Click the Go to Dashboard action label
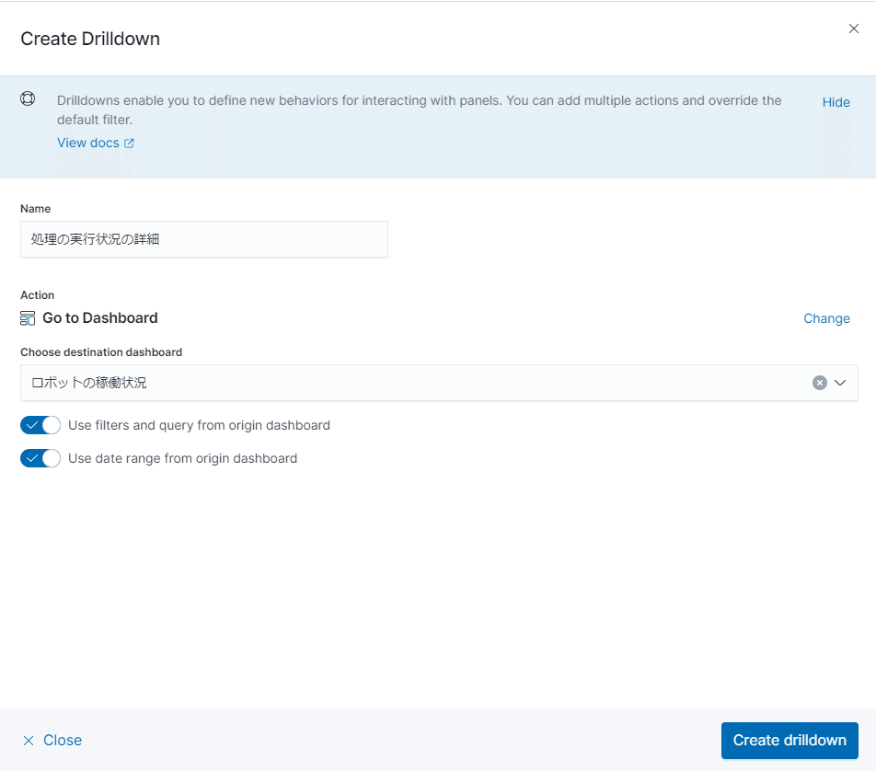 coord(100,318)
